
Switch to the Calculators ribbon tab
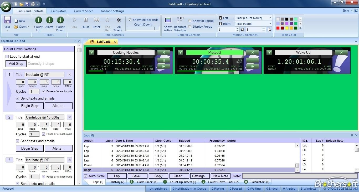click(59, 11)
